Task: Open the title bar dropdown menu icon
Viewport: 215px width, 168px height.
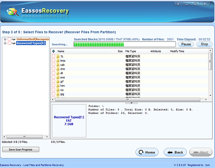Action: (178, 4)
